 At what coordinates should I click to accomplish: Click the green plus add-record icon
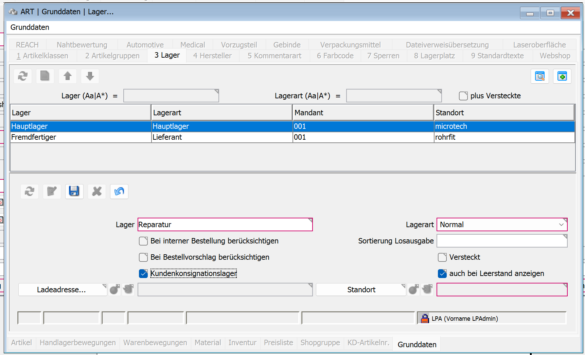coord(562,76)
